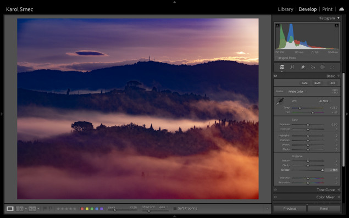Apply the red color label
Screen dimensions: 349x218
pyautogui.click(x=82, y=209)
